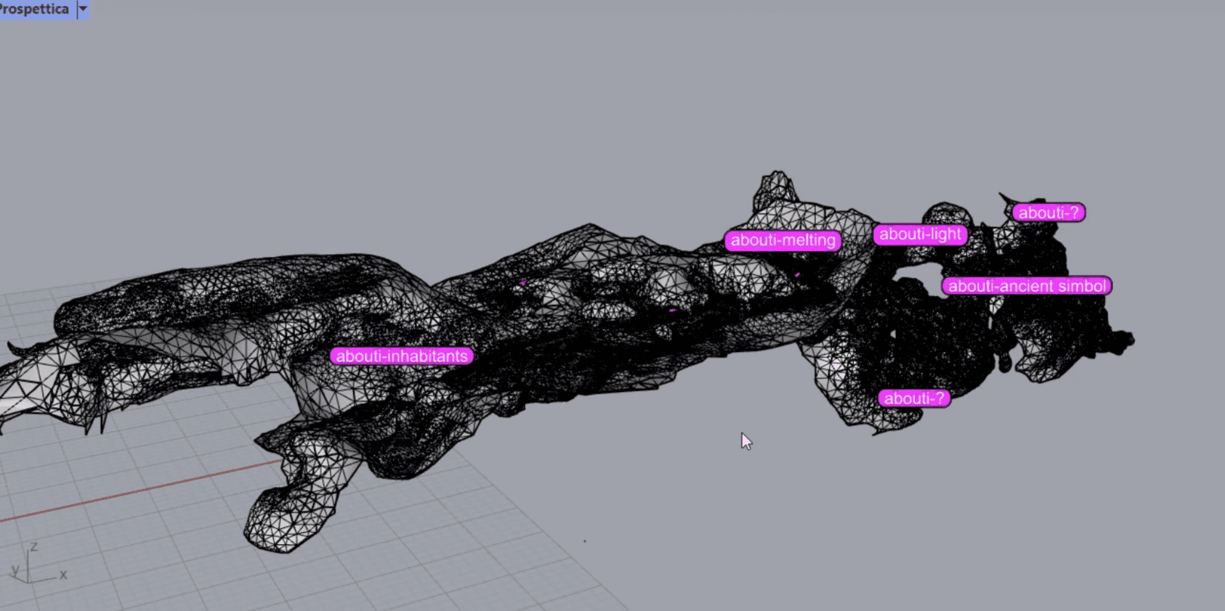The width and height of the screenshot is (1225, 611).
Task: Select the 'abouti-light' annotation tag
Action: pyautogui.click(x=921, y=234)
